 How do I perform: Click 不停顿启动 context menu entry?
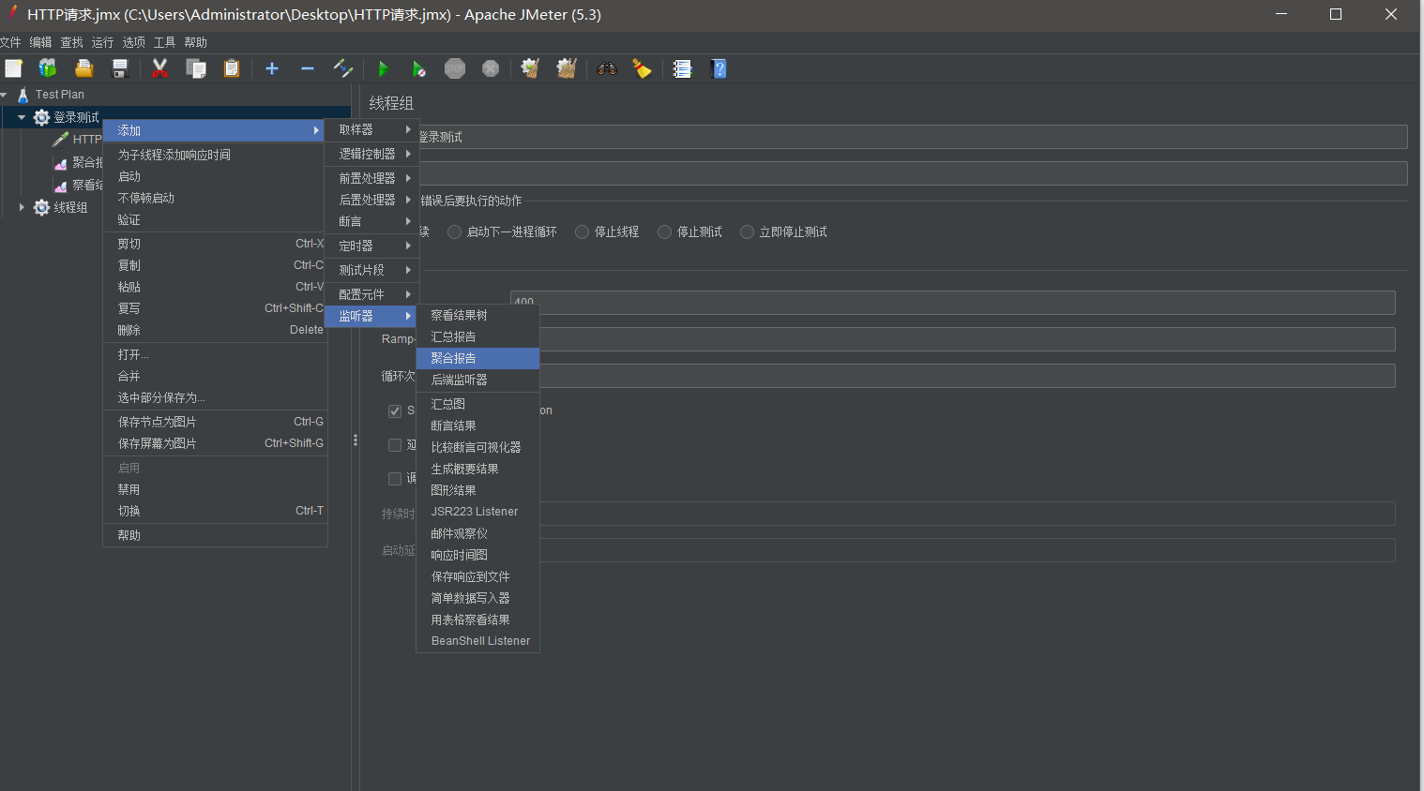[215, 198]
